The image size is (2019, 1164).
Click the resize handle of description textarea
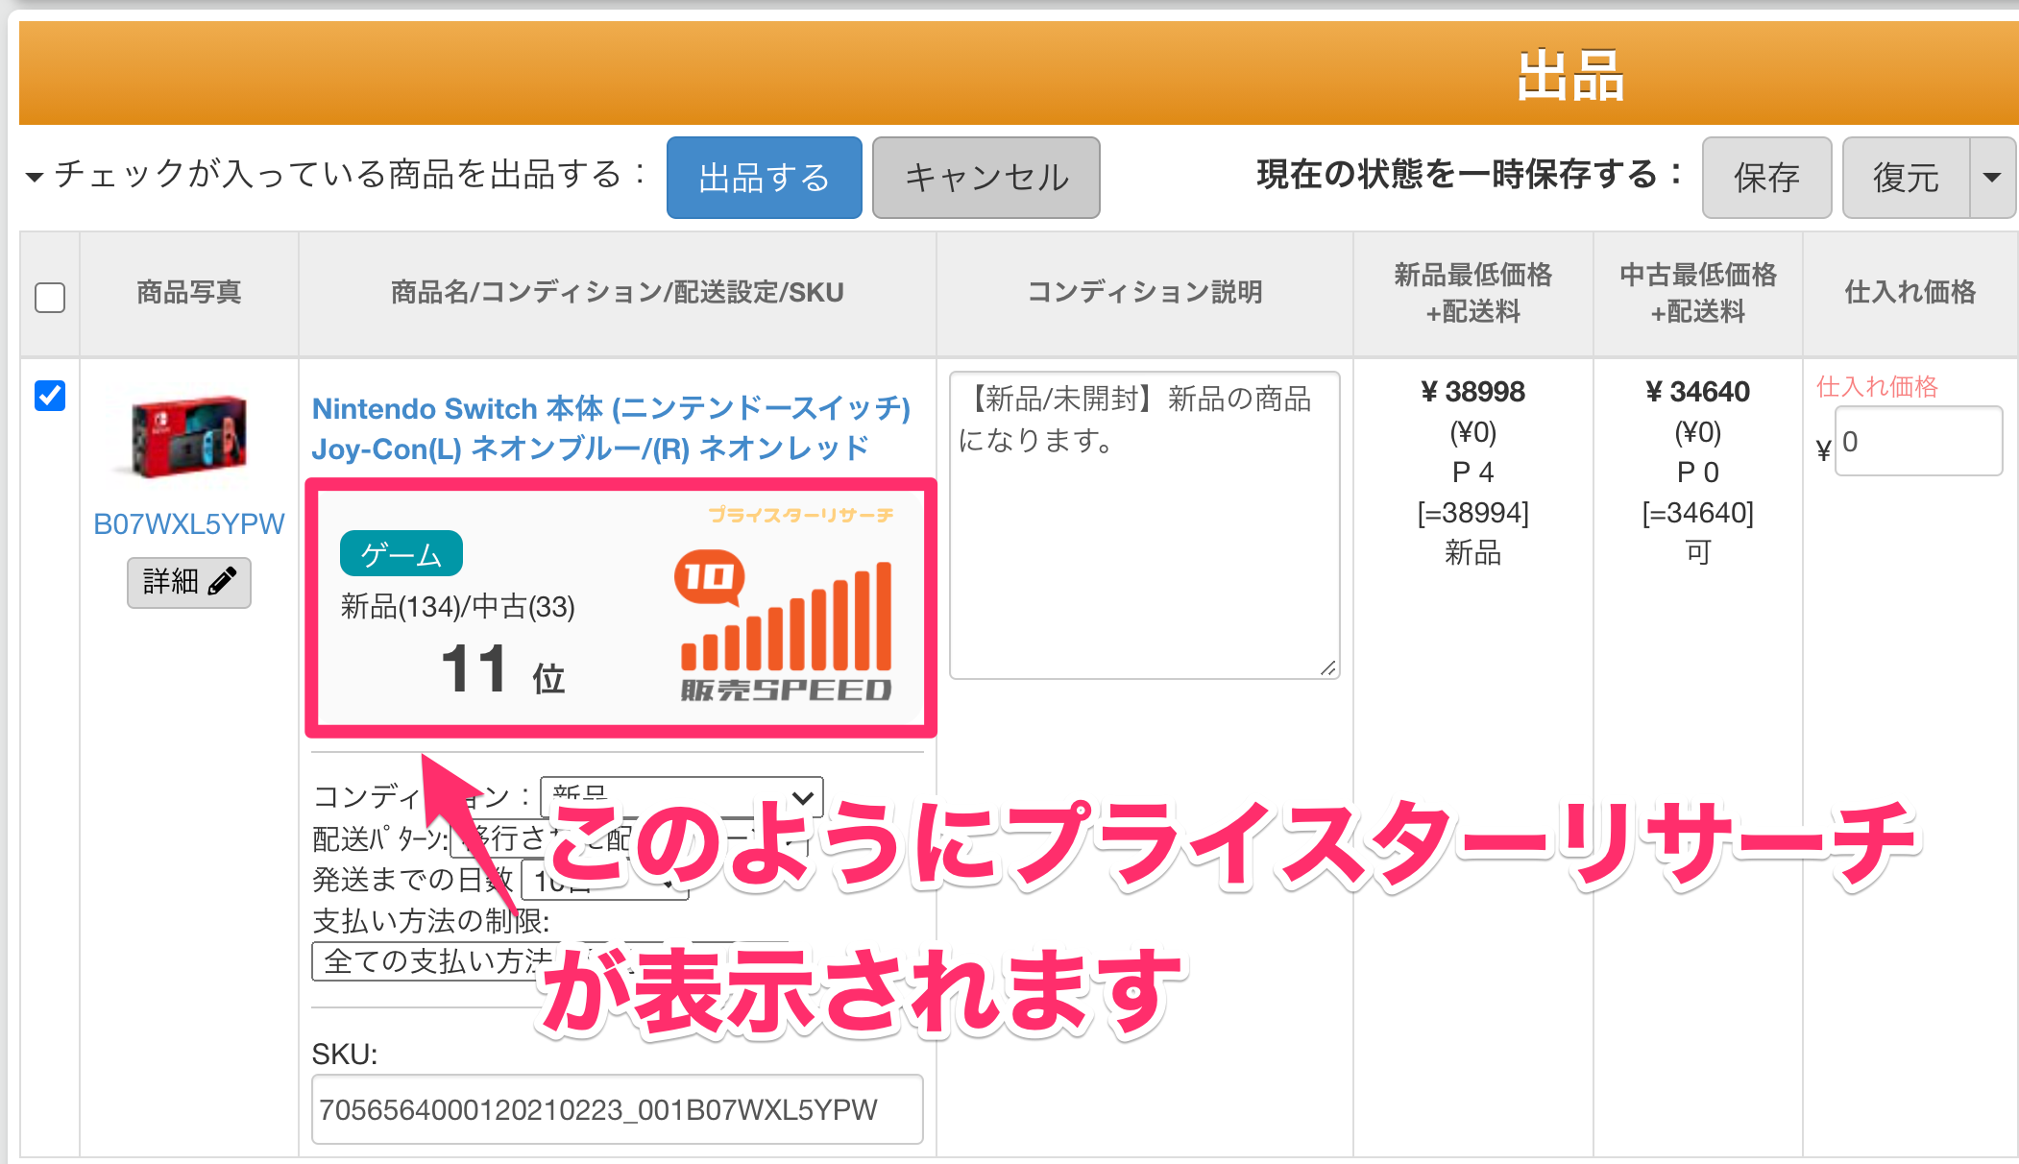coord(1328,667)
